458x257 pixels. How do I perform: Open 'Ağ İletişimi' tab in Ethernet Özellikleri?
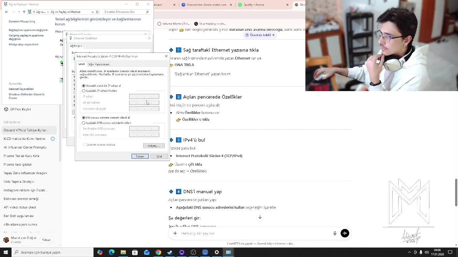pos(76,46)
